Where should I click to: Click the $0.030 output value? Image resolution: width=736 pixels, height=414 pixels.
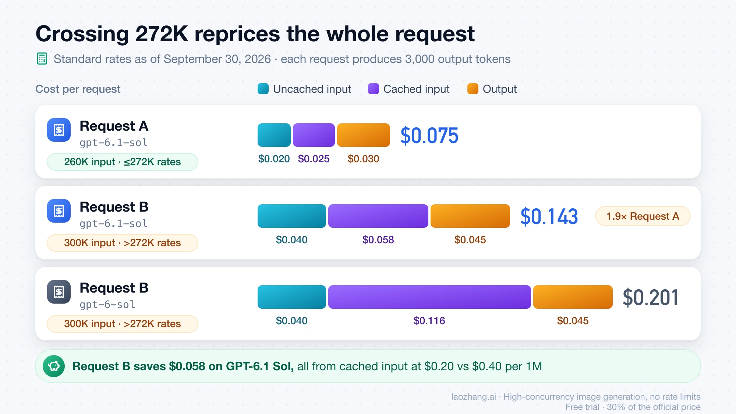click(x=364, y=159)
